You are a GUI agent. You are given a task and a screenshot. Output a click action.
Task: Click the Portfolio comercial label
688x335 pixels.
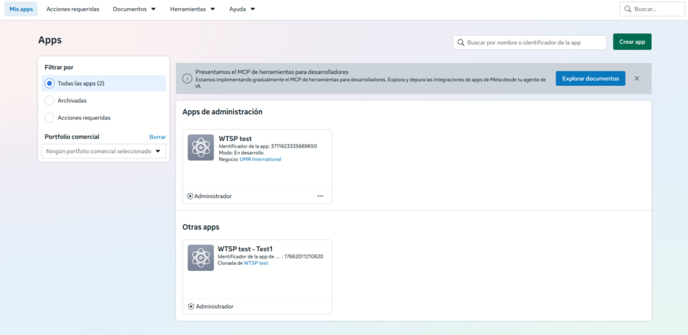click(72, 137)
